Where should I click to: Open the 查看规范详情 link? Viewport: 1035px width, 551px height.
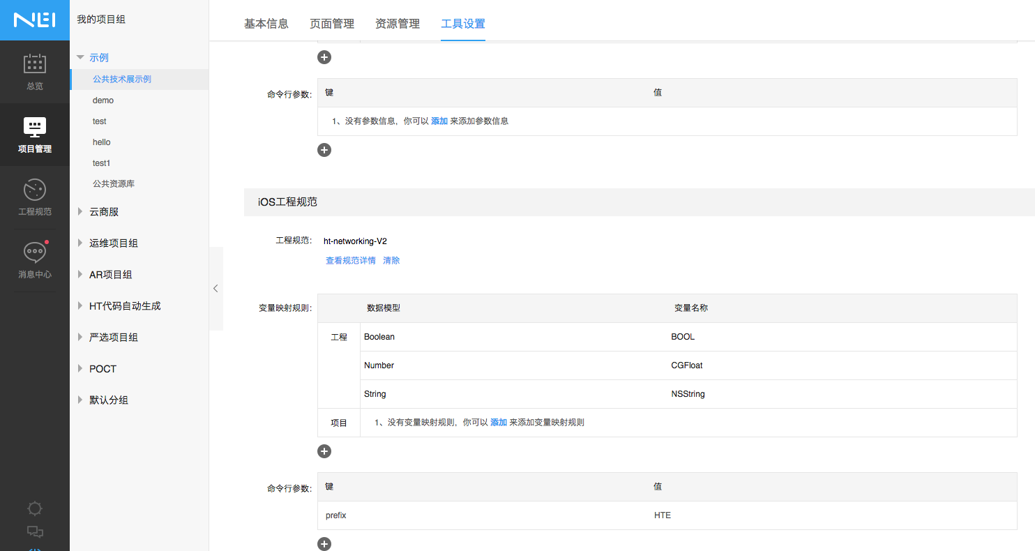coord(351,261)
